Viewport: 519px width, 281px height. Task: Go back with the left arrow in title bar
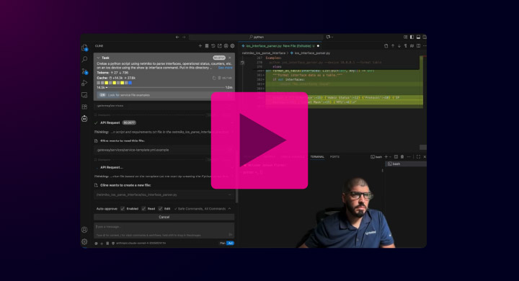(x=177, y=37)
